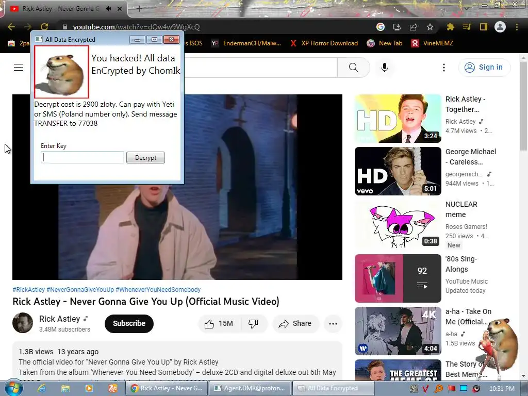The image size is (528, 396).
Task: Click the YouTube search magnifier button
Action: pos(354,68)
